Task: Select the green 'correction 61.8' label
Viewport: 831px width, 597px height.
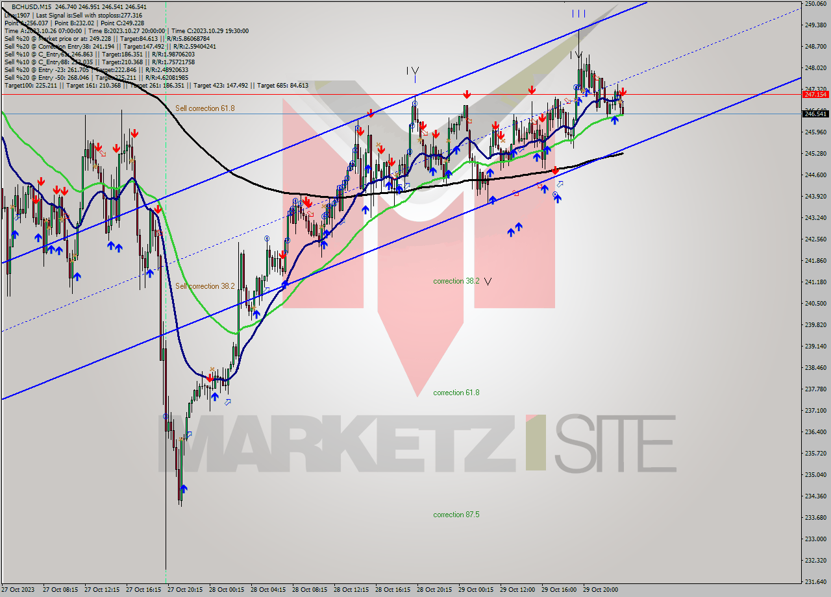Action: (456, 393)
